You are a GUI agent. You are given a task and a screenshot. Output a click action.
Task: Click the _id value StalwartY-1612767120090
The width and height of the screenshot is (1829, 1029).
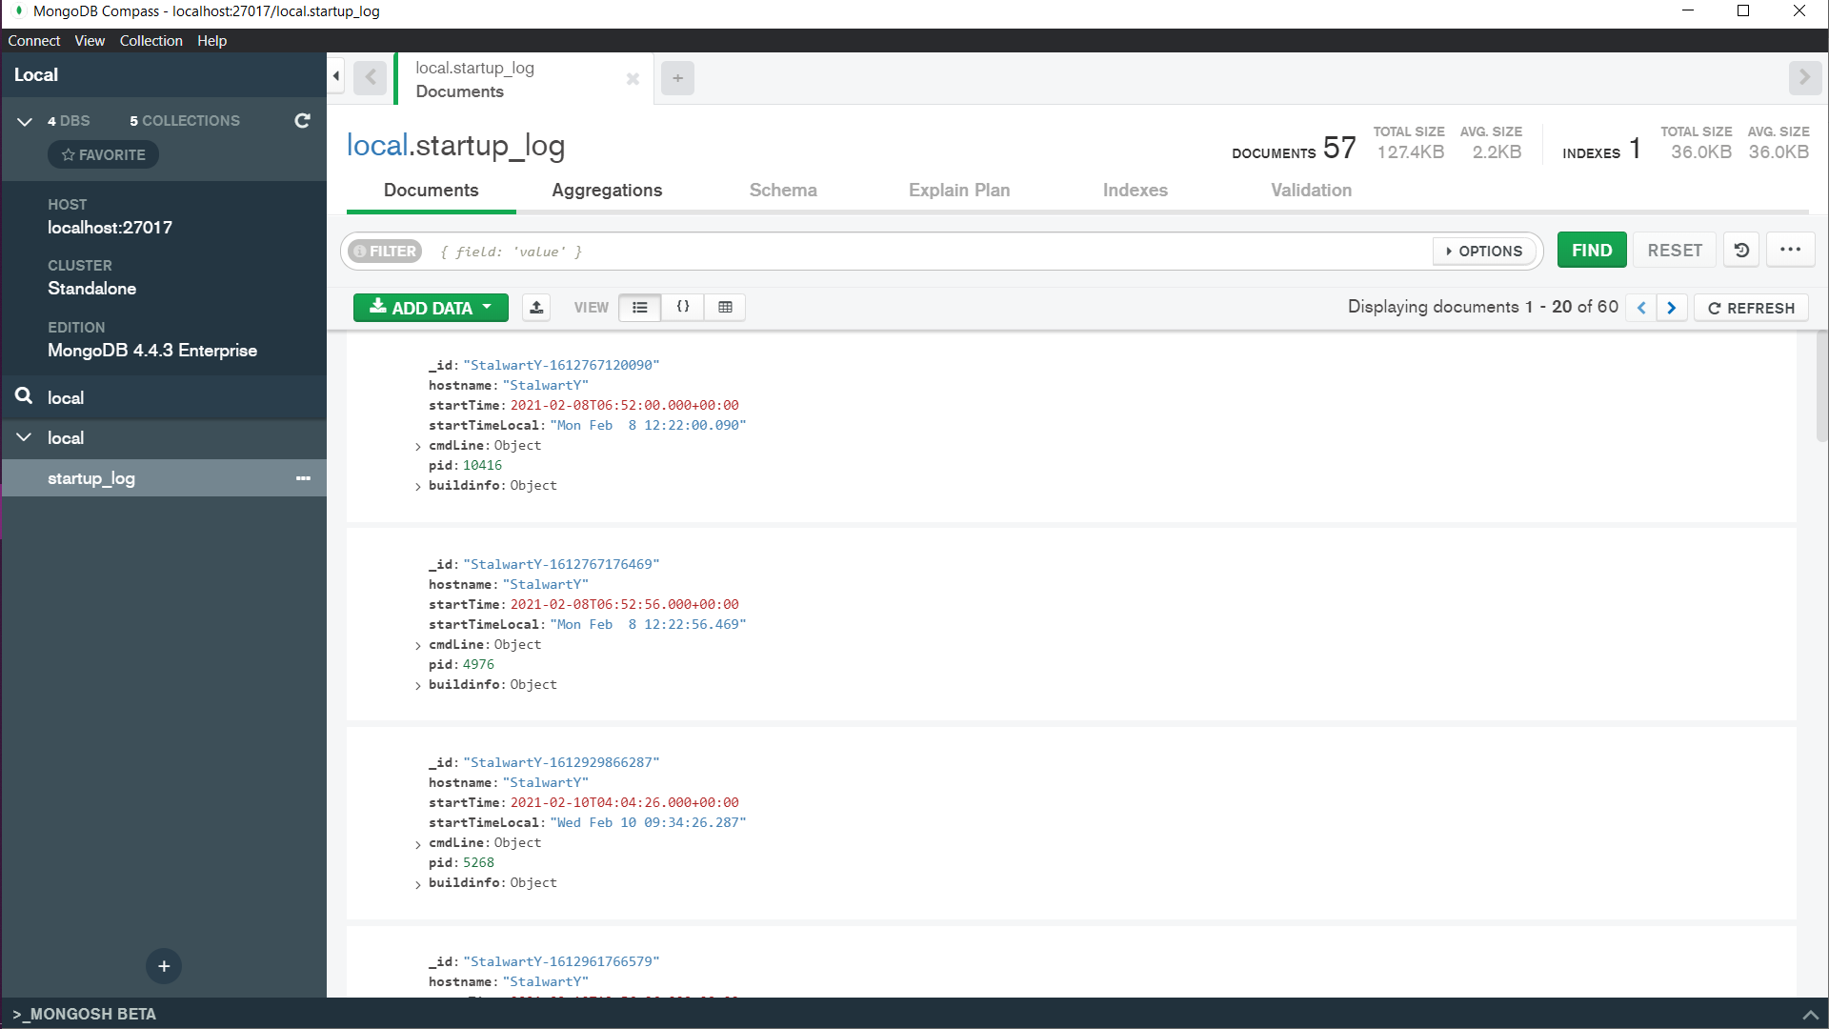[561, 365]
